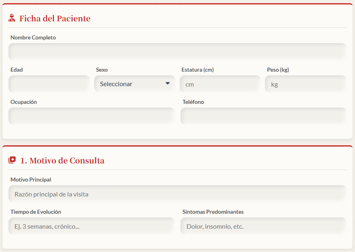The width and height of the screenshot is (355, 252).
Task: Click the 1. Motivo de Consulta heading
Action: (62, 161)
